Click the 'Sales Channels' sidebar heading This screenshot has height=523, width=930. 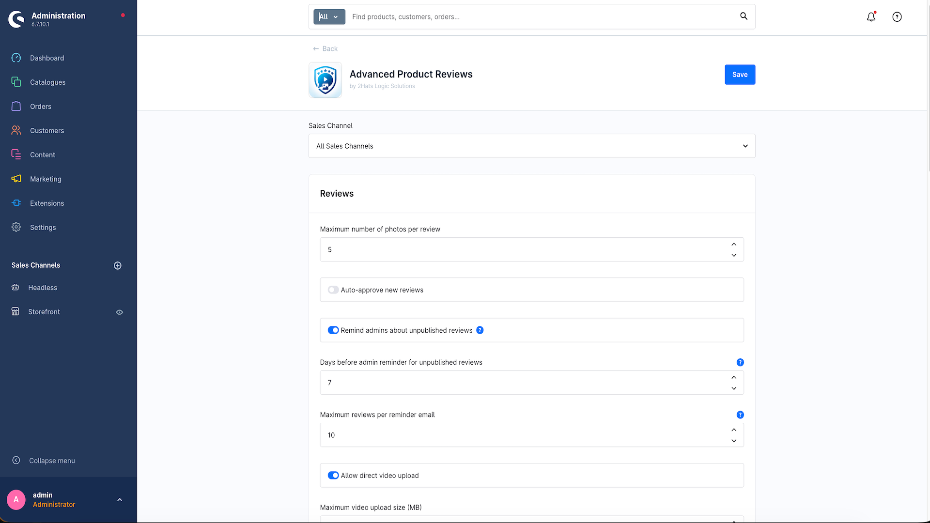point(36,265)
